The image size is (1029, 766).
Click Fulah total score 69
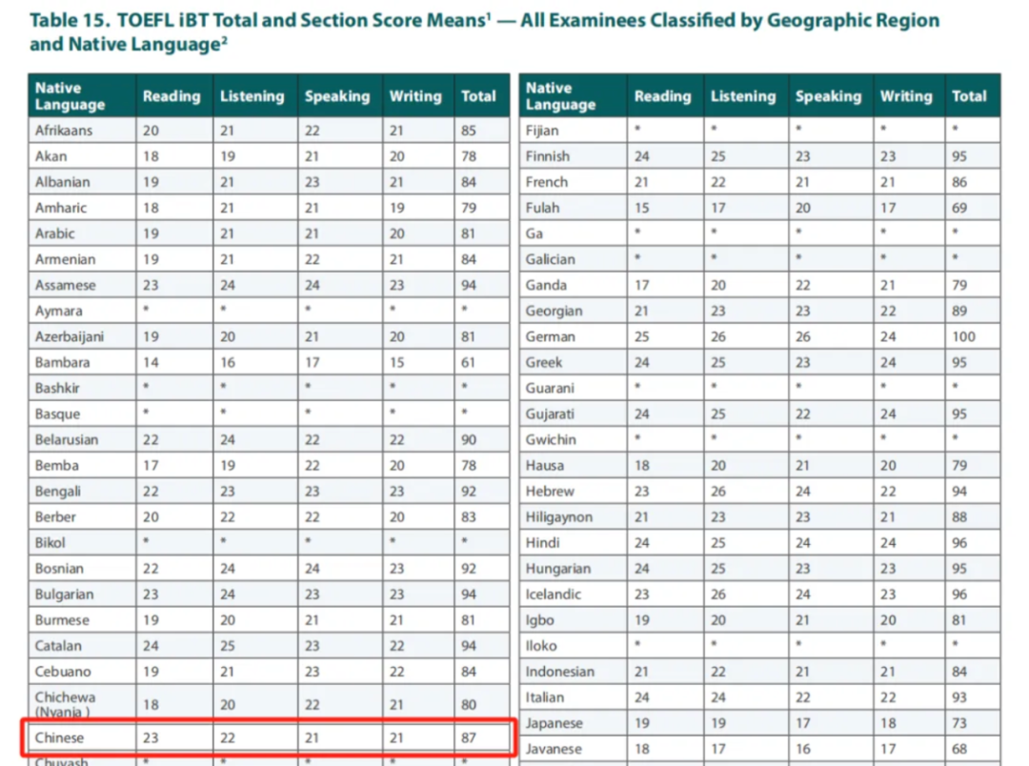point(958,208)
